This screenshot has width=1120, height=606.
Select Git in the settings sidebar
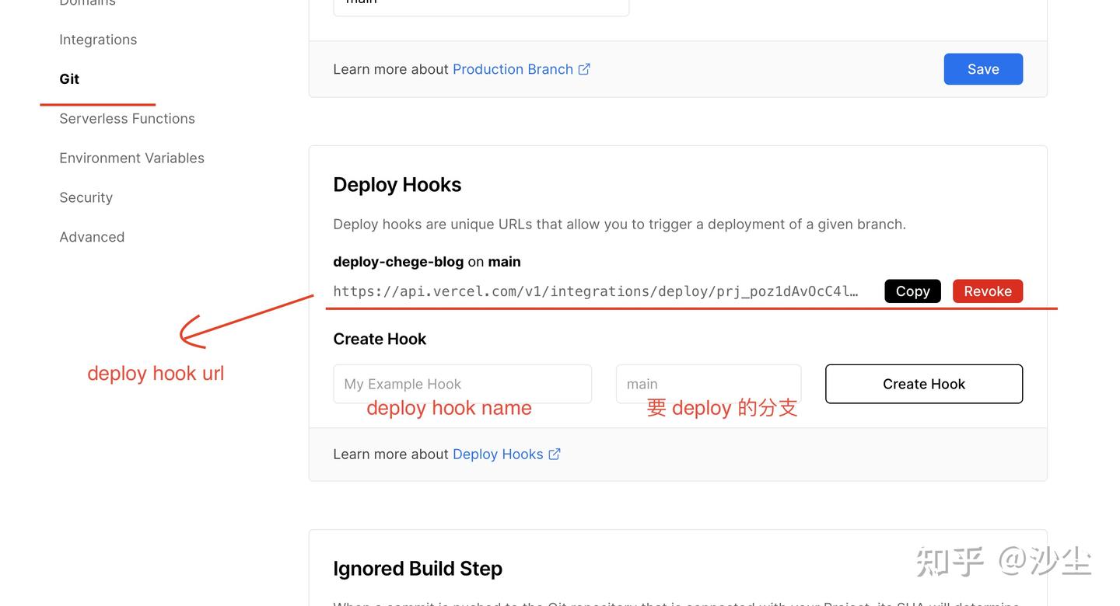pos(69,79)
